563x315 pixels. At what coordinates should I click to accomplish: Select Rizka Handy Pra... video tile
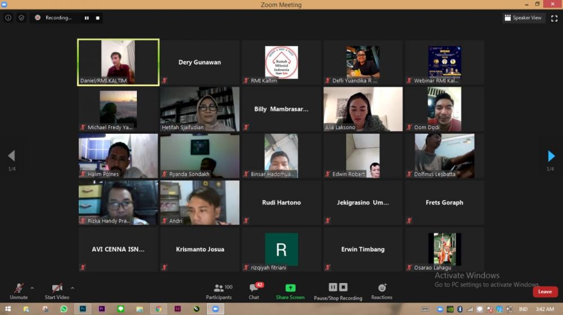click(118, 203)
